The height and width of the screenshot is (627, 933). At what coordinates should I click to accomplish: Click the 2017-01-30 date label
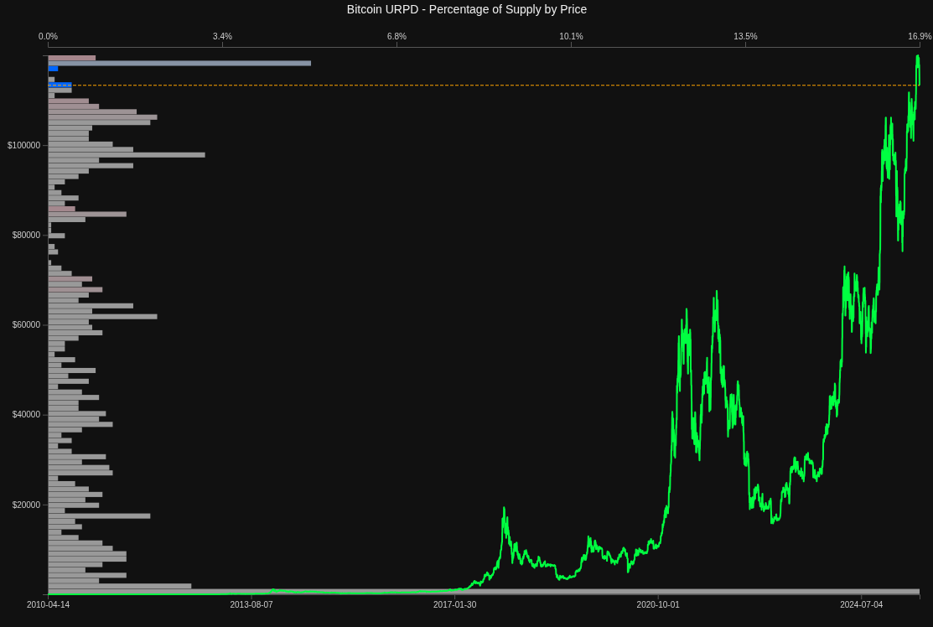pos(454,604)
